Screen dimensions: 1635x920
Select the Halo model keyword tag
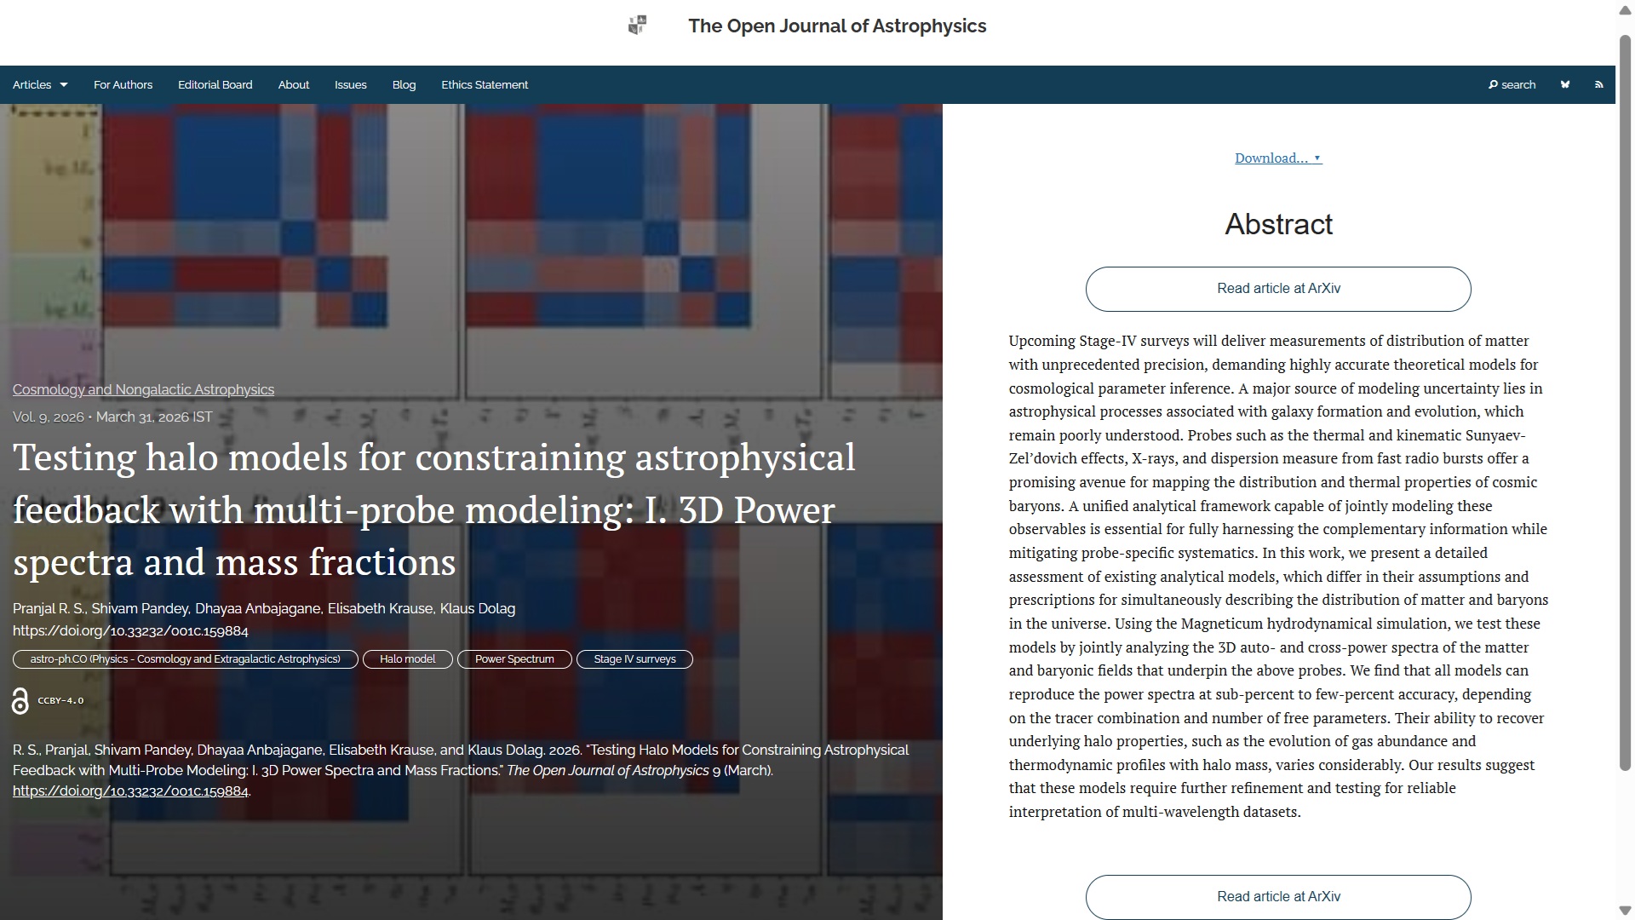tap(407, 659)
